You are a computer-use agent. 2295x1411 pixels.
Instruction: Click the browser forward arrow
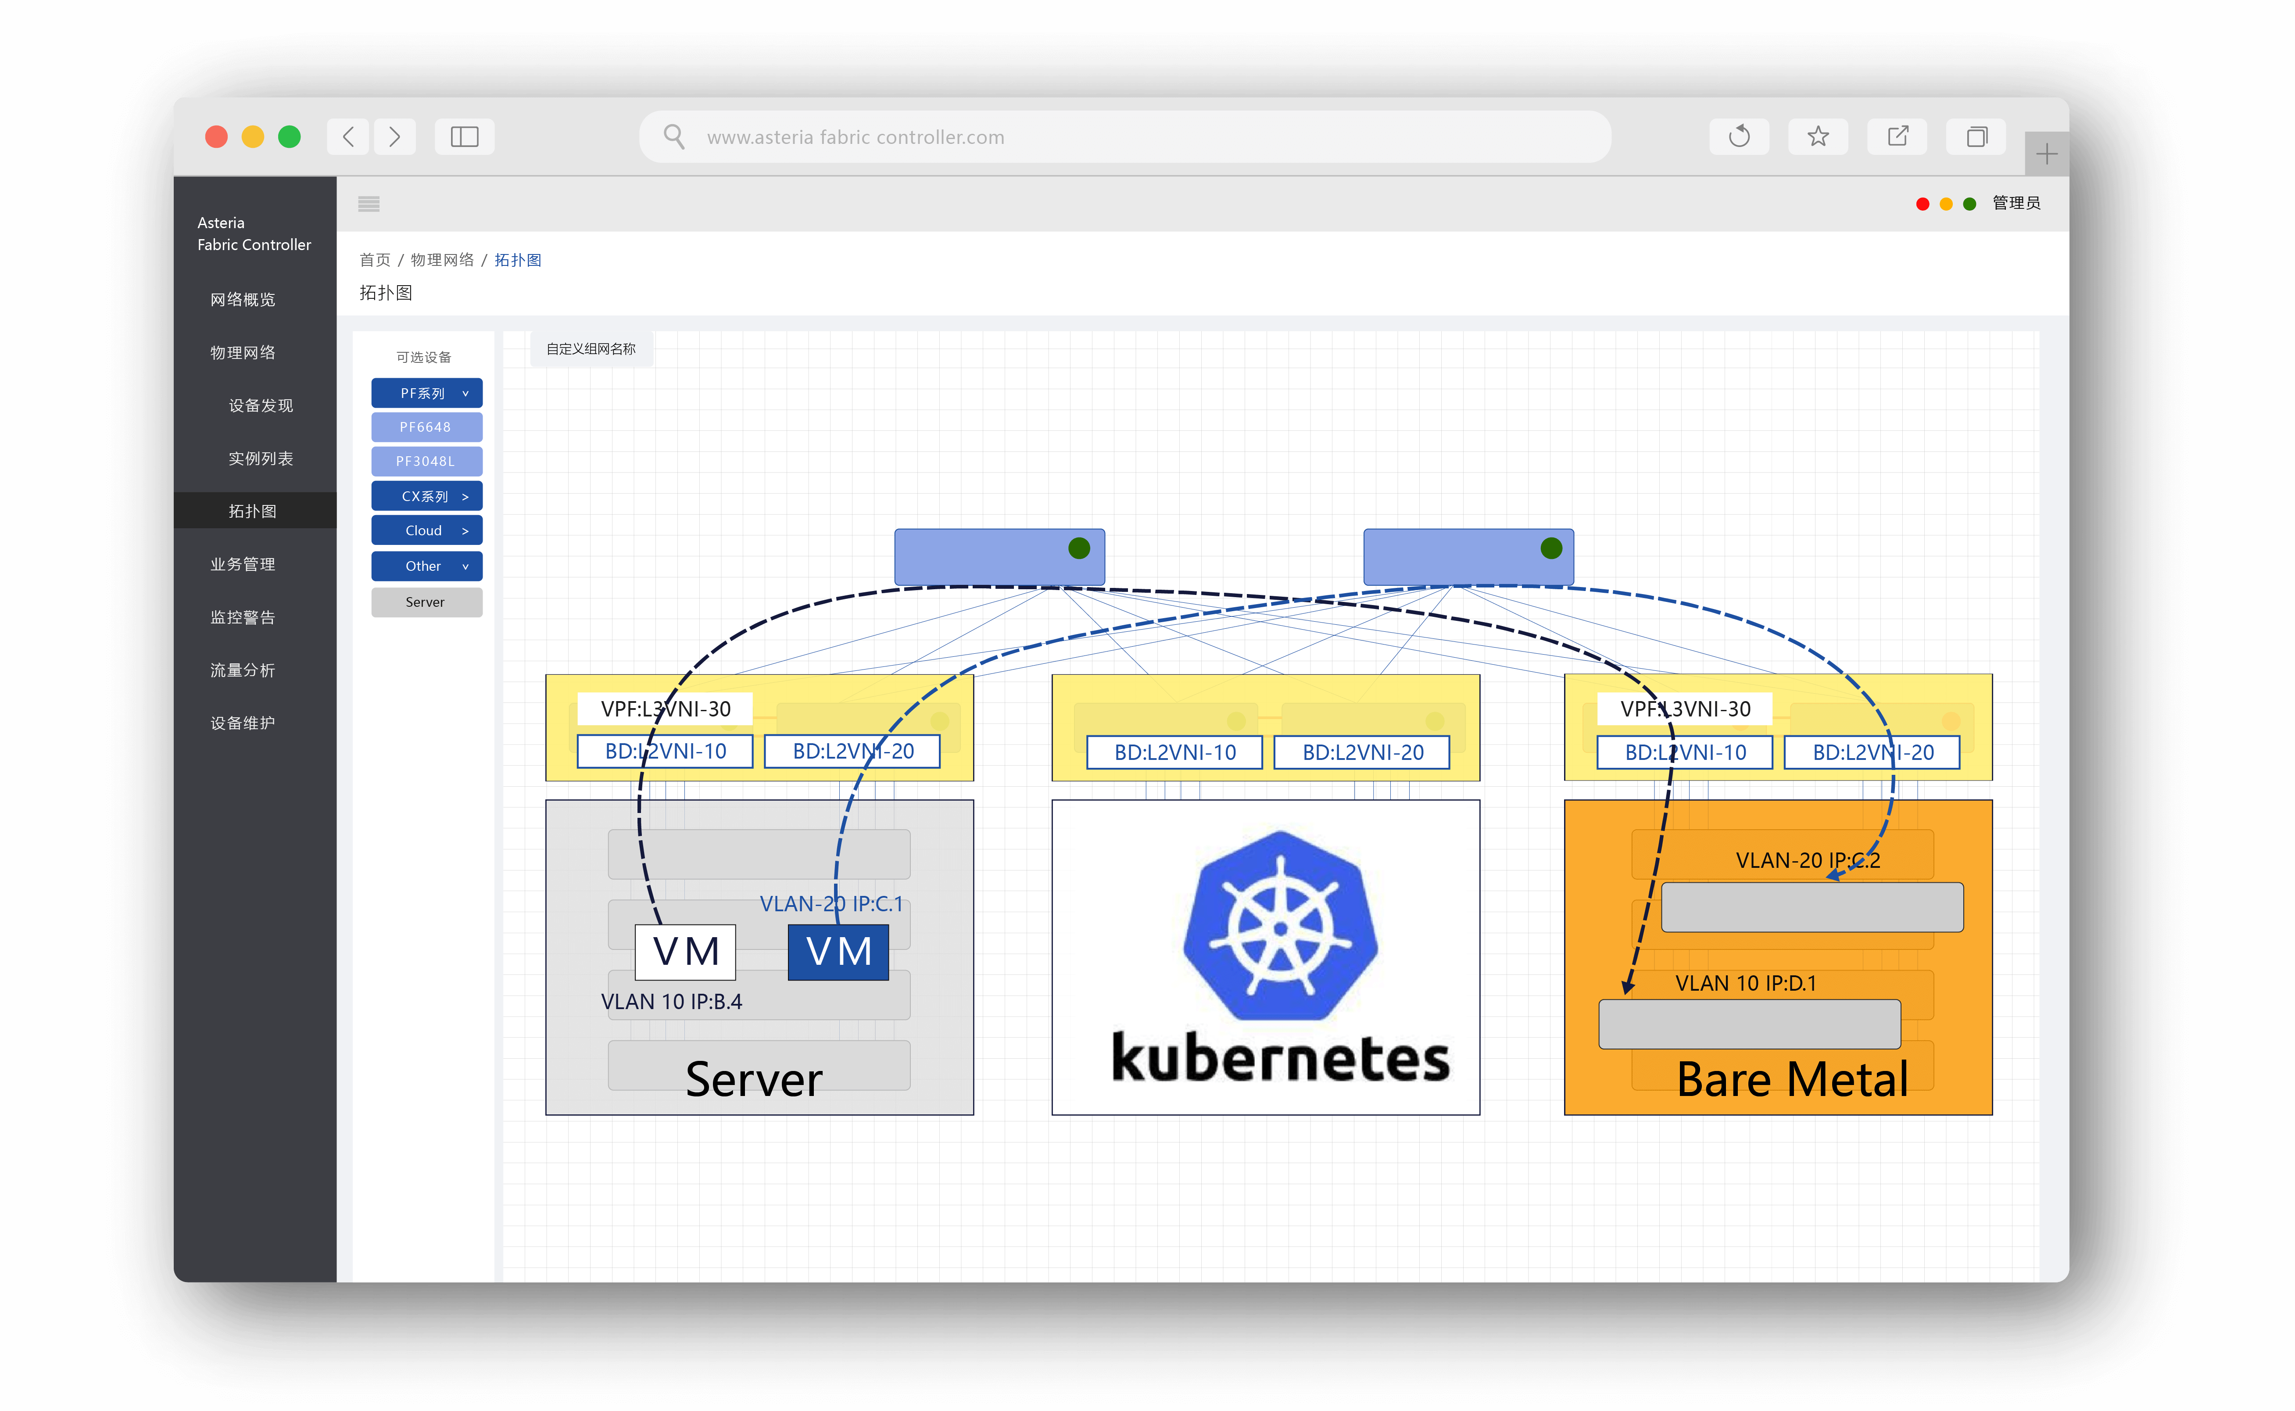[394, 137]
